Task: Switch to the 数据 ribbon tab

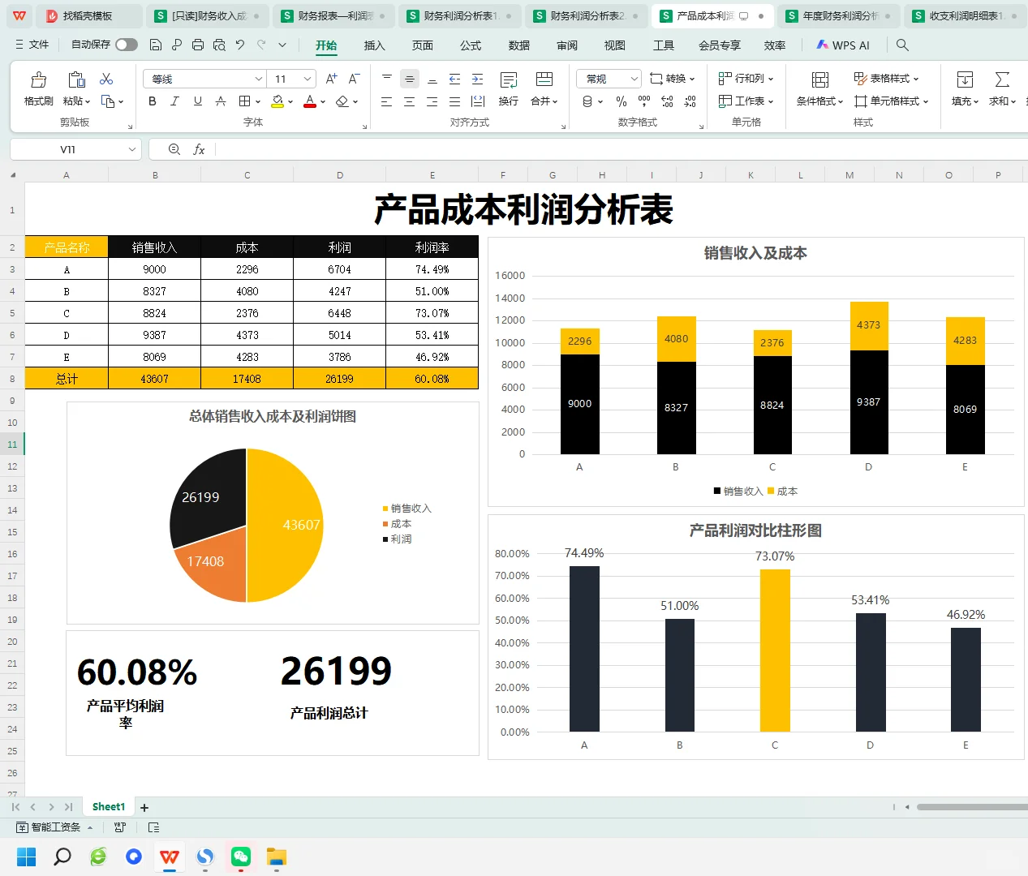Action: click(x=519, y=45)
